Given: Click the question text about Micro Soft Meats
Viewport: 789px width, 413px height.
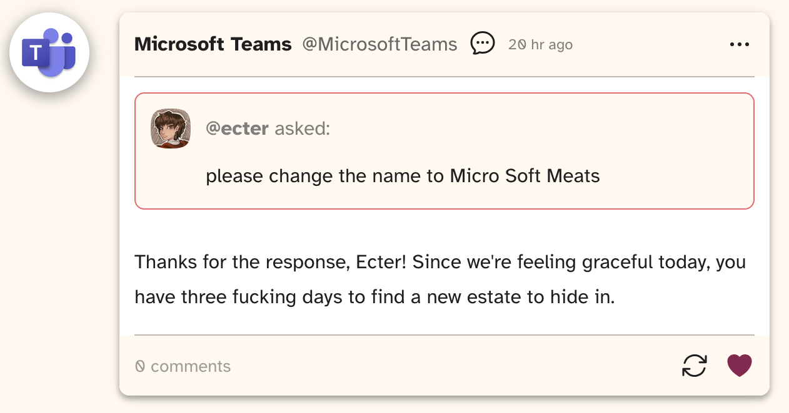Looking at the screenshot, I should [403, 176].
